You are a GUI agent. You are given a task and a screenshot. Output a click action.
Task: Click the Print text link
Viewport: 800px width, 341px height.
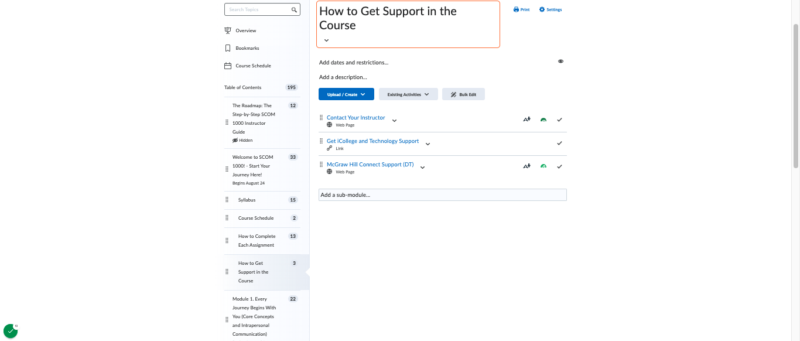[x=525, y=10]
